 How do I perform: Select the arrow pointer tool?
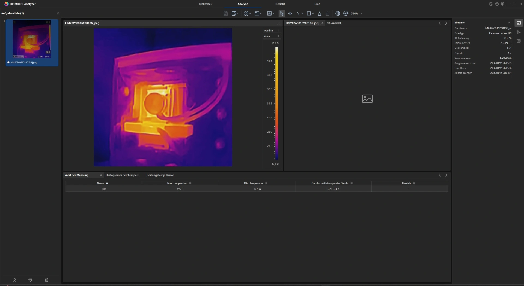click(282, 13)
